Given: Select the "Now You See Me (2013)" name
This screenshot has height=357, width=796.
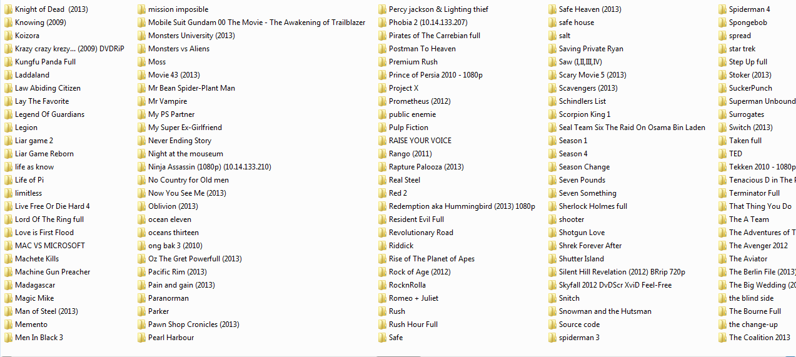Looking at the screenshot, I should coord(187,193).
